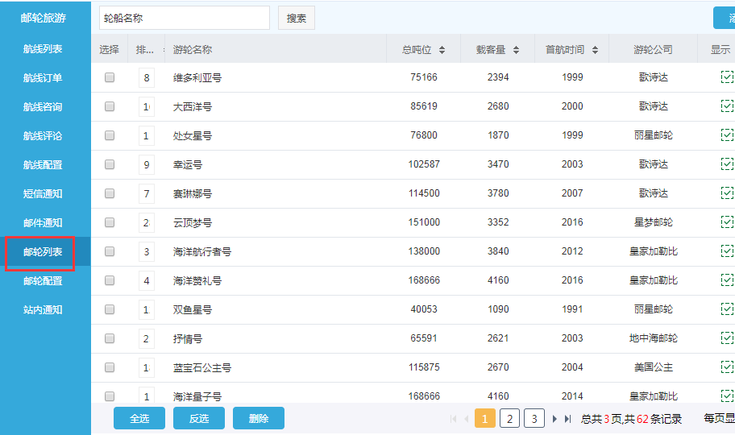Toggle display check icon for 处女星号
Image resolution: width=735 pixels, height=435 pixels.
point(727,135)
